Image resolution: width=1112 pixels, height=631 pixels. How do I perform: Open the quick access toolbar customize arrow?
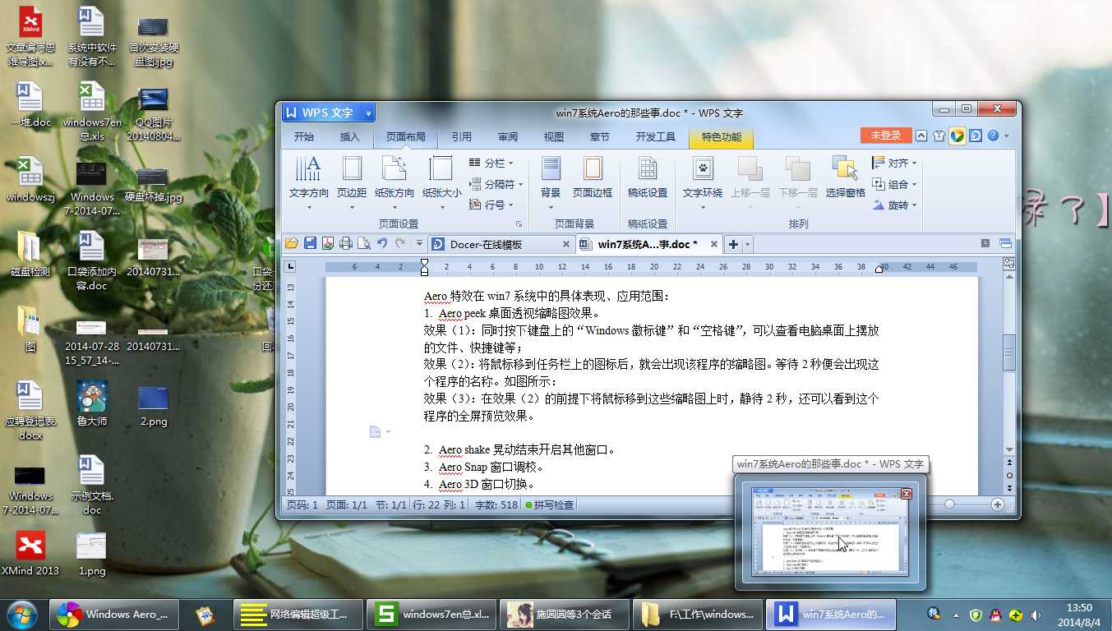[419, 243]
